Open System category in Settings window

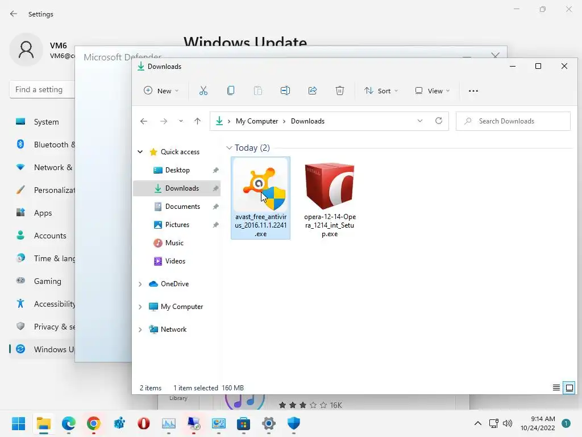click(x=42, y=122)
